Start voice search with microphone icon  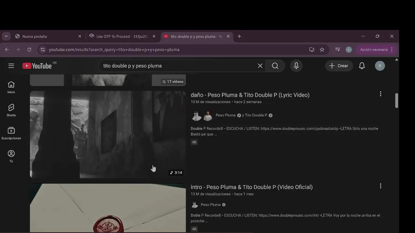296,66
